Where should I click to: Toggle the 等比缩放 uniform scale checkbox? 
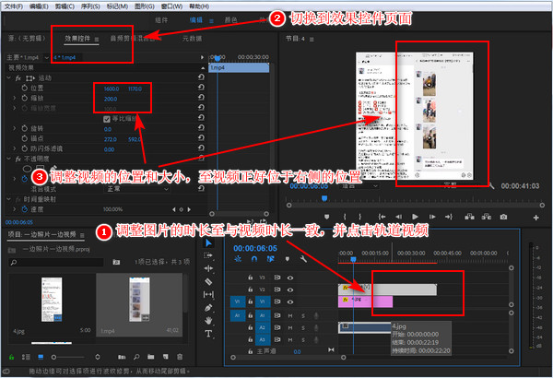pos(107,119)
